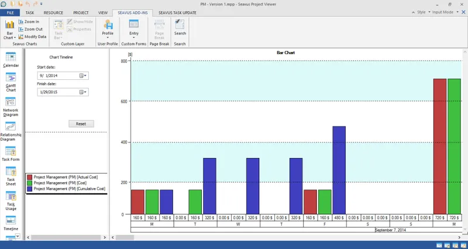The width and height of the screenshot is (468, 249).
Task: Click the first open-file quick access icon
Action: [x=12, y=4]
